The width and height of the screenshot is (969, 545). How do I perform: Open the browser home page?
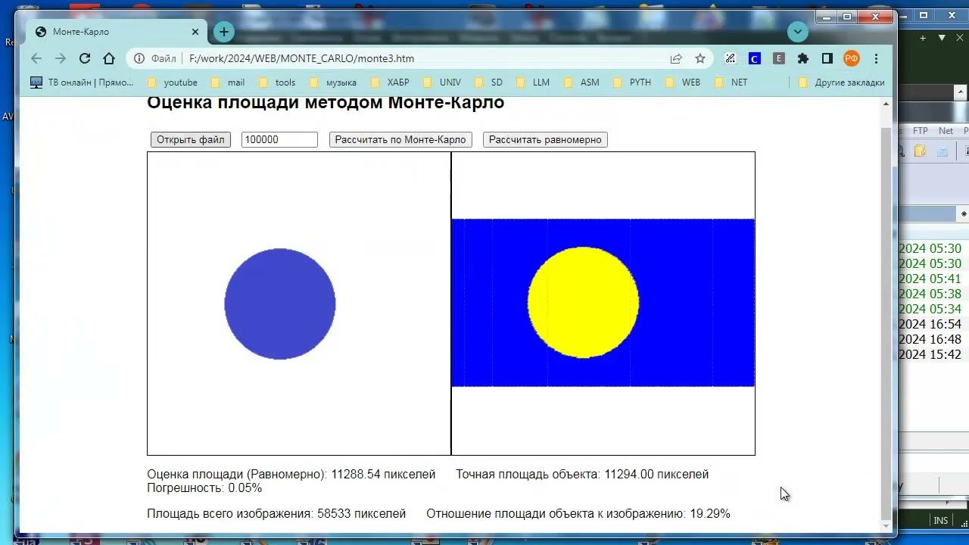[x=109, y=58]
